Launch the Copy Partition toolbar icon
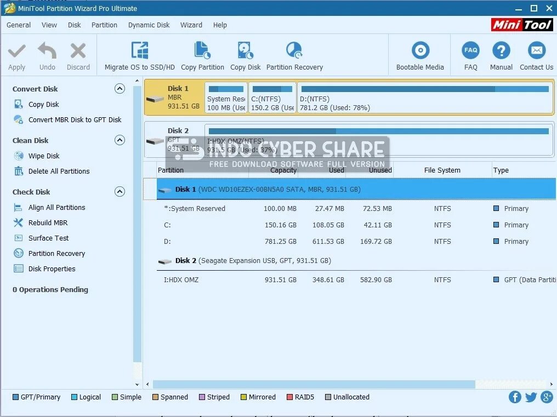The image size is (557, 417). (202, 50)
